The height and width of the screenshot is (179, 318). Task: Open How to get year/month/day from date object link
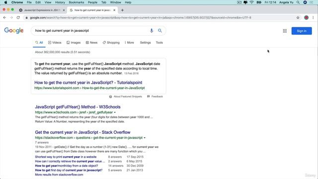tap(66, 166)
